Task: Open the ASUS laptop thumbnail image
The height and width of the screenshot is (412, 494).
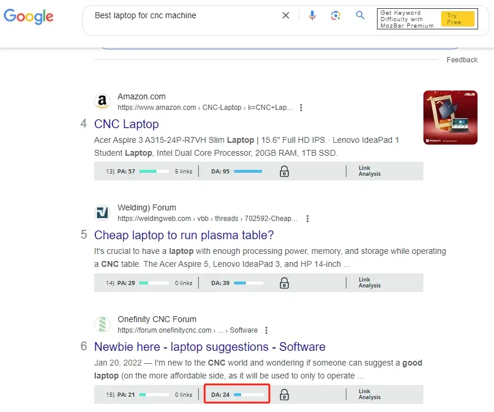Action: tap(450, 118)
